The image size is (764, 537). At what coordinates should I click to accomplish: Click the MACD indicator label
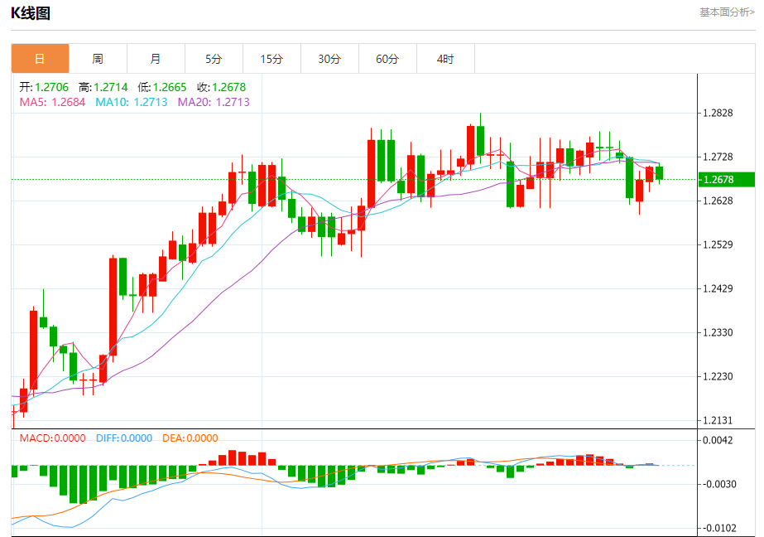pyautogui.click(x=53, y=438)
